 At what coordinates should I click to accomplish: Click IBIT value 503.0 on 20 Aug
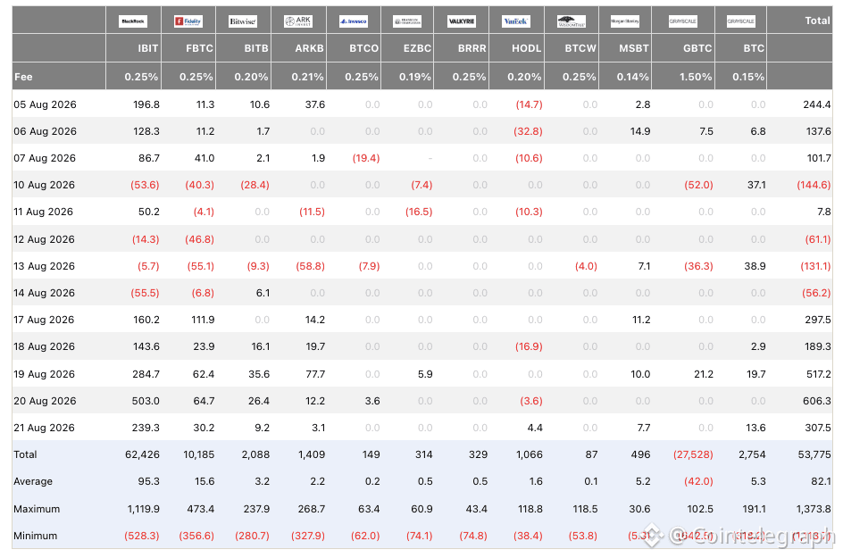coord(146,401)
